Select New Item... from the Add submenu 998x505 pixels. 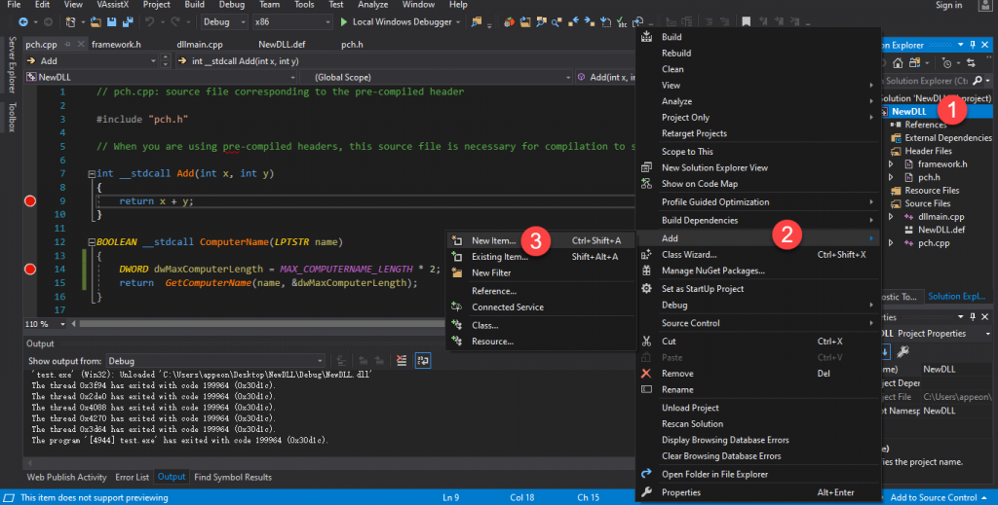[x=493, y=240]
